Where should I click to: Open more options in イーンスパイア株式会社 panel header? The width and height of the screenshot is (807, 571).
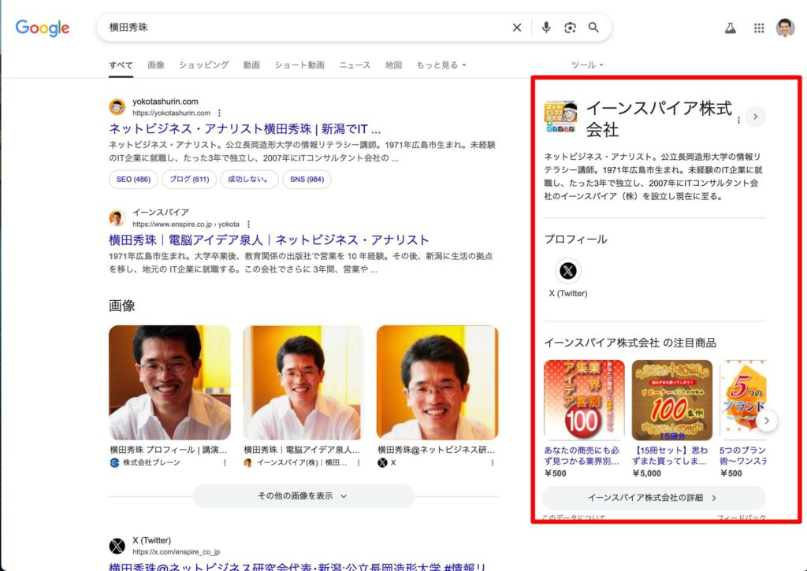[738, 120]
